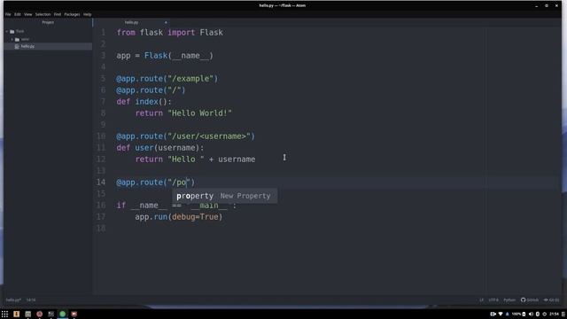The image size is (567, 319).
Task: Open the File menu
Action: [x=8, y=14]
